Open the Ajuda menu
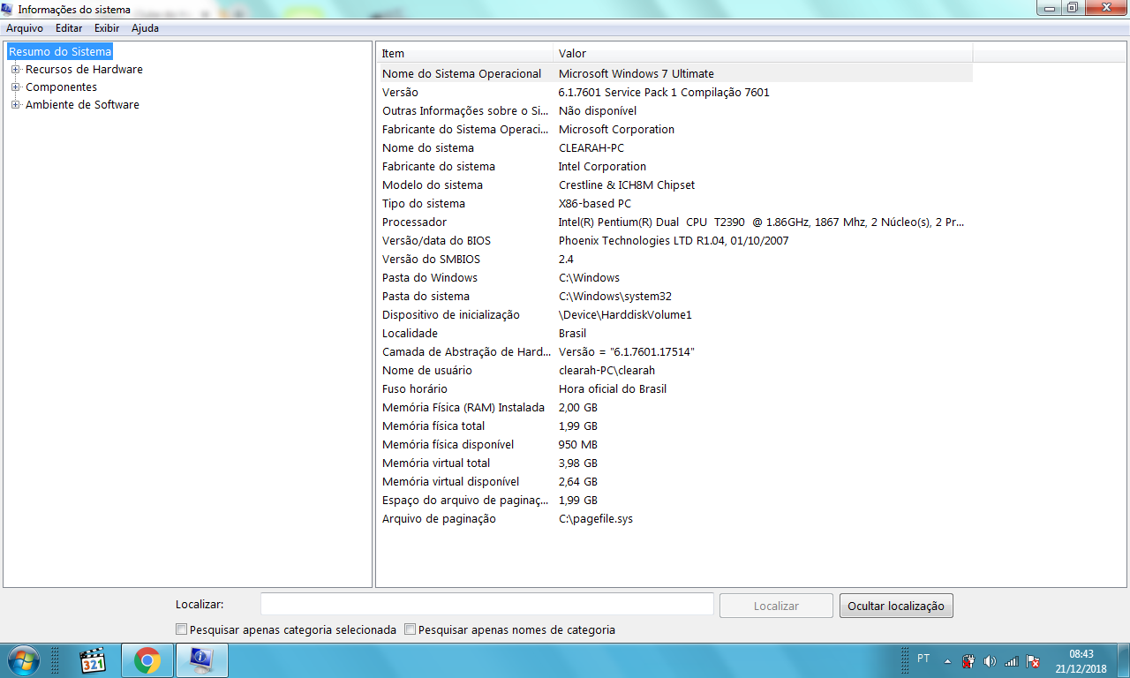Viewport: 1130px width, 678px height. (x=145, y=28)
